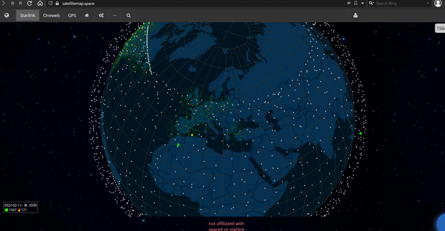445x231 pixels.
Task: Click the green ground-station marker in North Africa
Action: (178, 145)
